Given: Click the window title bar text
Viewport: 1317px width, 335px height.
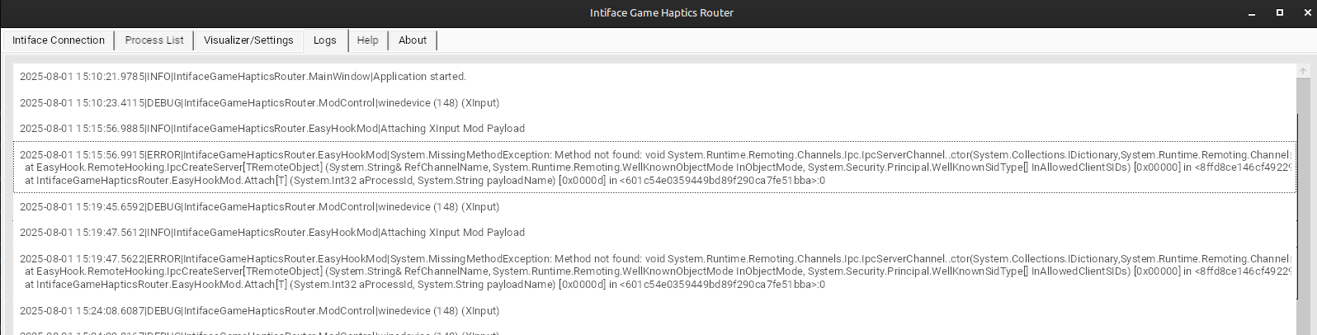Looking at the screenshot, I should point(661,12).
